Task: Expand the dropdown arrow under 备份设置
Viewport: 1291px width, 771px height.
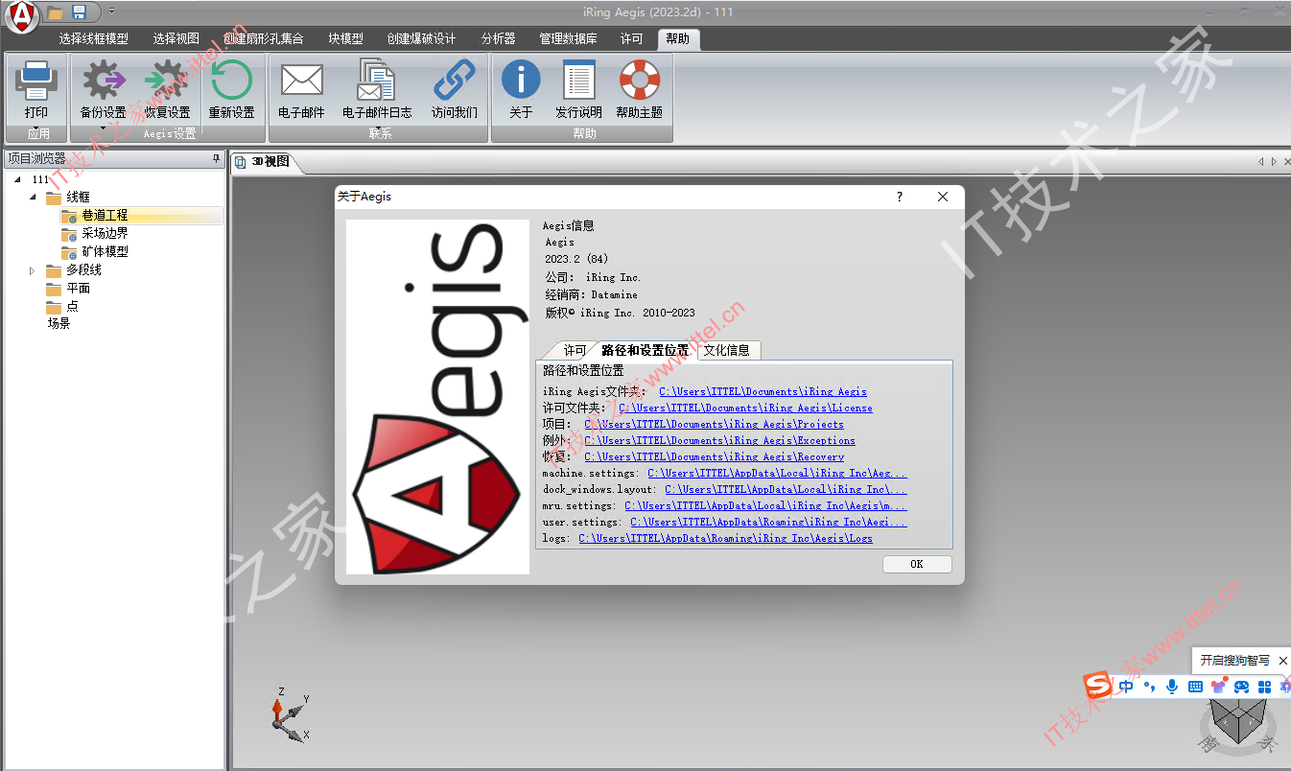Action: pyautogui.click(x=104, y=128)
